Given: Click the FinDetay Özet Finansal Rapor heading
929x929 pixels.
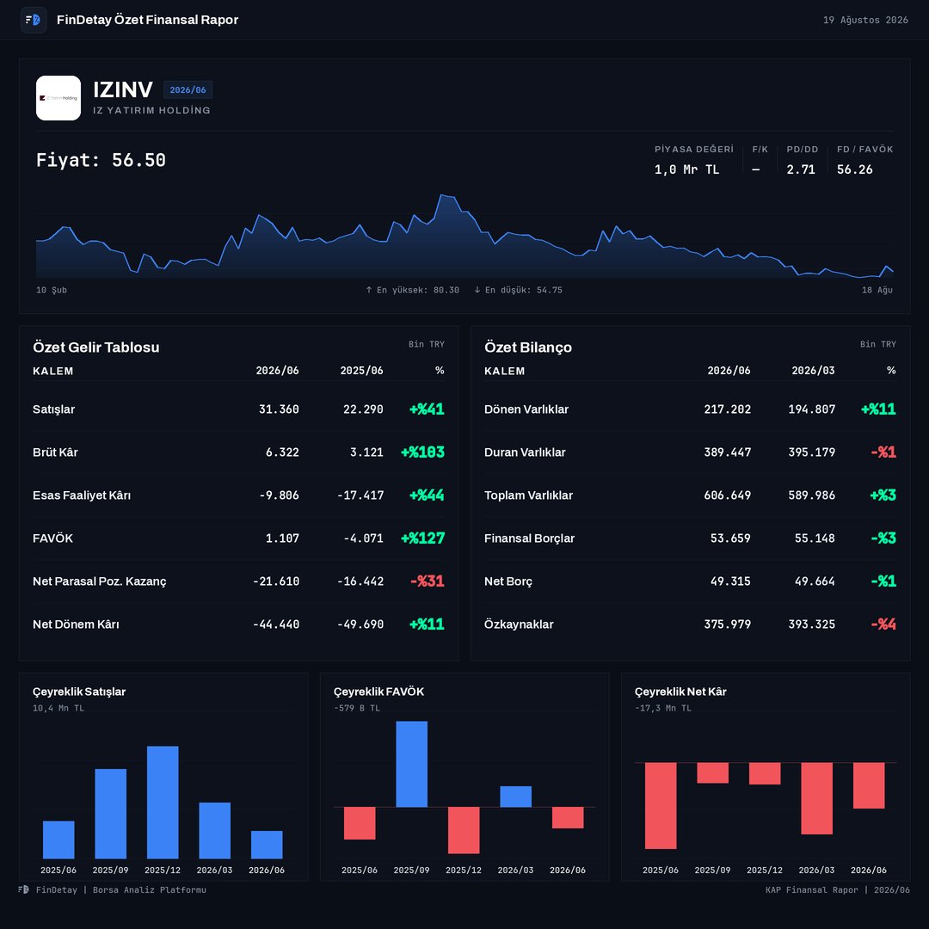Looking at the screenshot, I should (x=148, y=20).
